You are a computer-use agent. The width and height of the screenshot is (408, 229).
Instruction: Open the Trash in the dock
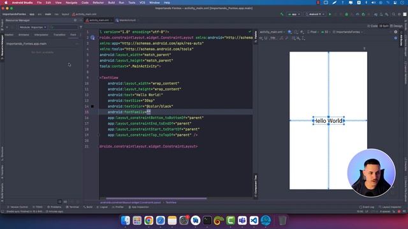(x=282, y=221)
